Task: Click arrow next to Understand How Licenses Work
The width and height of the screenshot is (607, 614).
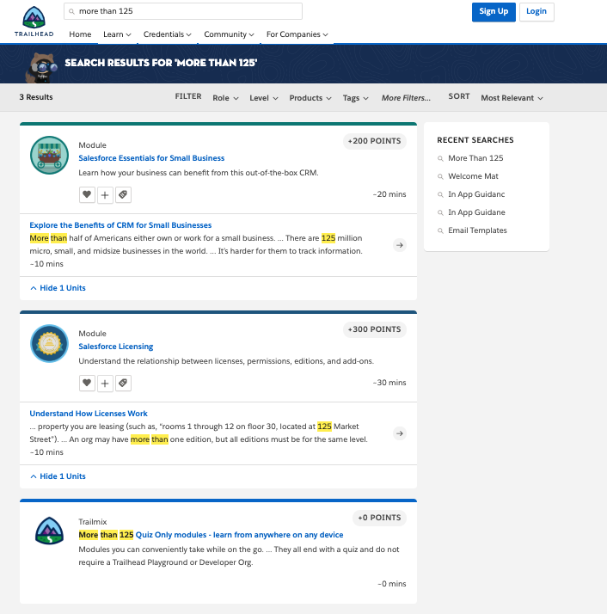Action: pyautogui.click(x=400, y=433)
